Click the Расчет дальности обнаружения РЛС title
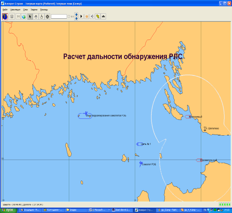The width and height of the screenshot is (232, 213). click(x=123, y=57)
